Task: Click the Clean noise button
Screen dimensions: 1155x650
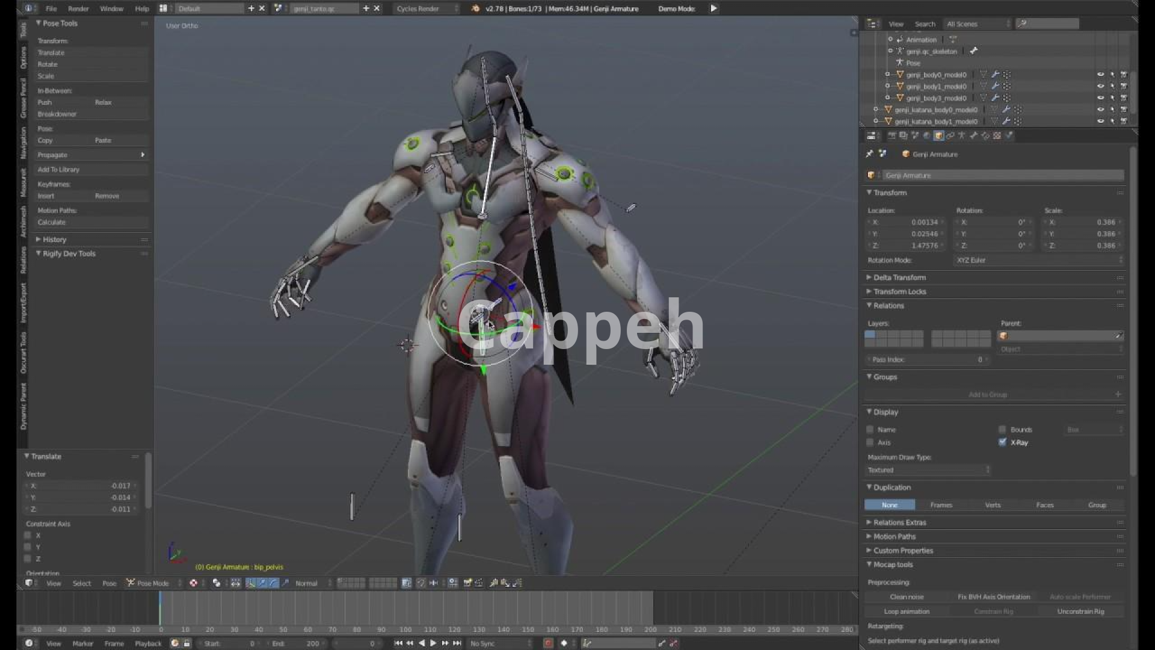Action: click(x=907, y=597)
